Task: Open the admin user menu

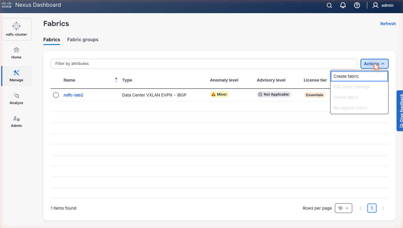Action: click(x=383, y=5)
